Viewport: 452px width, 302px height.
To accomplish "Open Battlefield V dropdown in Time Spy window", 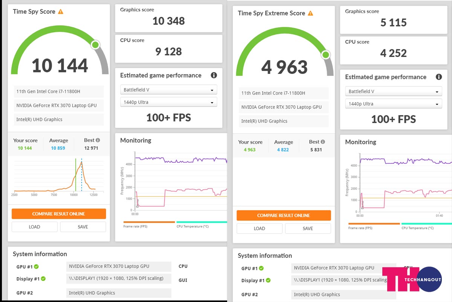I will pos(169,90).
